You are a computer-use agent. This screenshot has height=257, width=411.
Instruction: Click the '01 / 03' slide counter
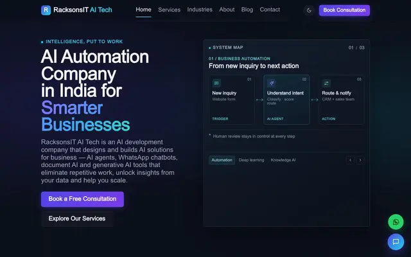coord(356,48)
